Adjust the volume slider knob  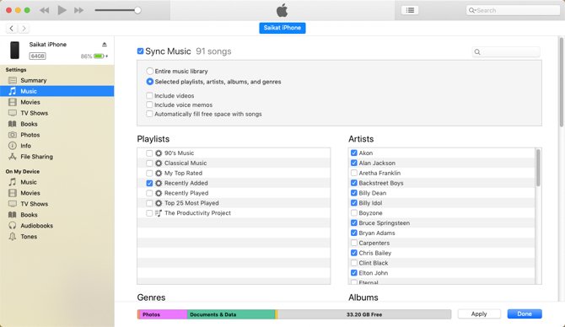click(137, 10)
